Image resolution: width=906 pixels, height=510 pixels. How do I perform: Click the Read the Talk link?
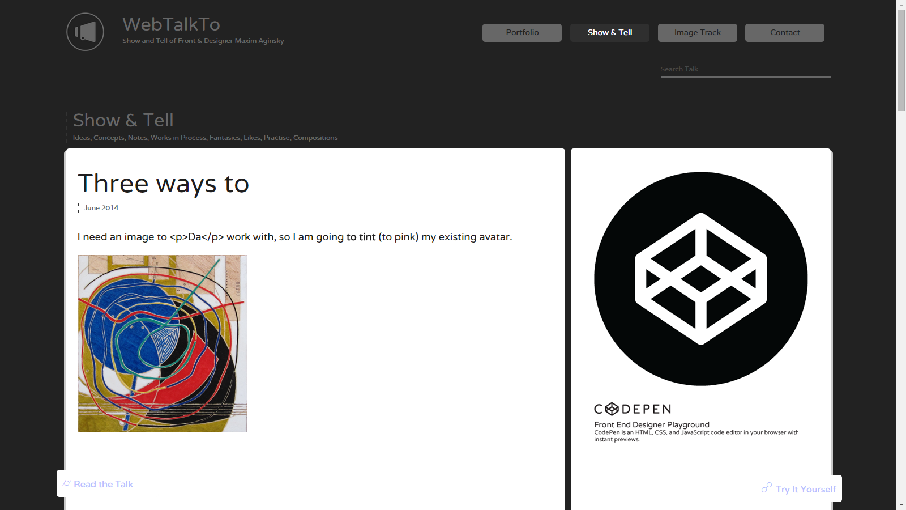(103, 484)
